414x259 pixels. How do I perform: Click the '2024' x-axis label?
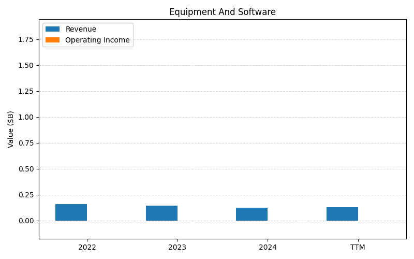coord(268,248)
